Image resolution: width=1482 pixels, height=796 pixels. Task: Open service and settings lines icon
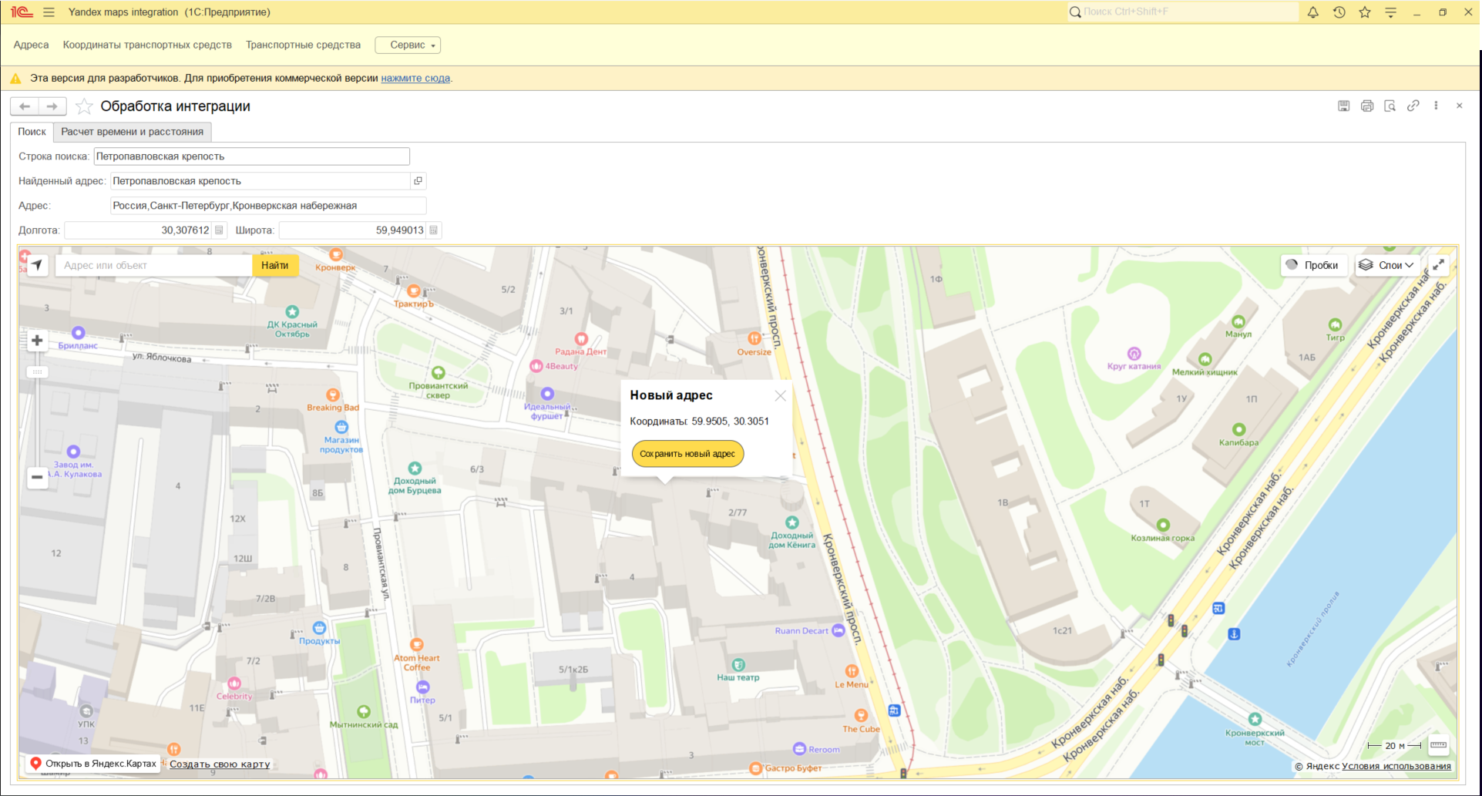[x=1390, y=12]
